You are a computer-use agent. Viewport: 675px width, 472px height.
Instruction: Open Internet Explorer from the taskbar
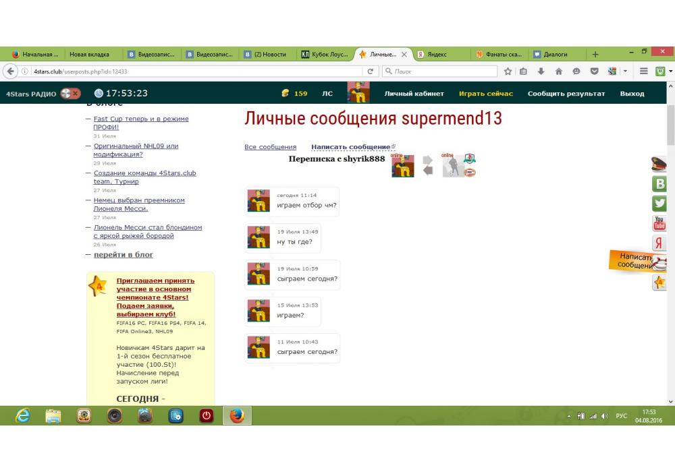tap(22, 415)
